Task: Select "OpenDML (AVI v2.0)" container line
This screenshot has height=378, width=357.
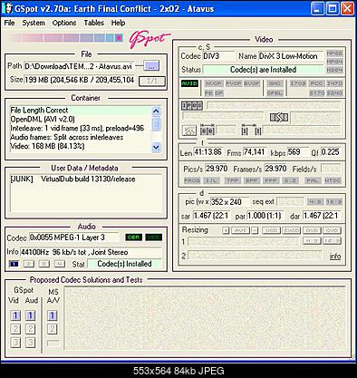Action: click(81, 119)
